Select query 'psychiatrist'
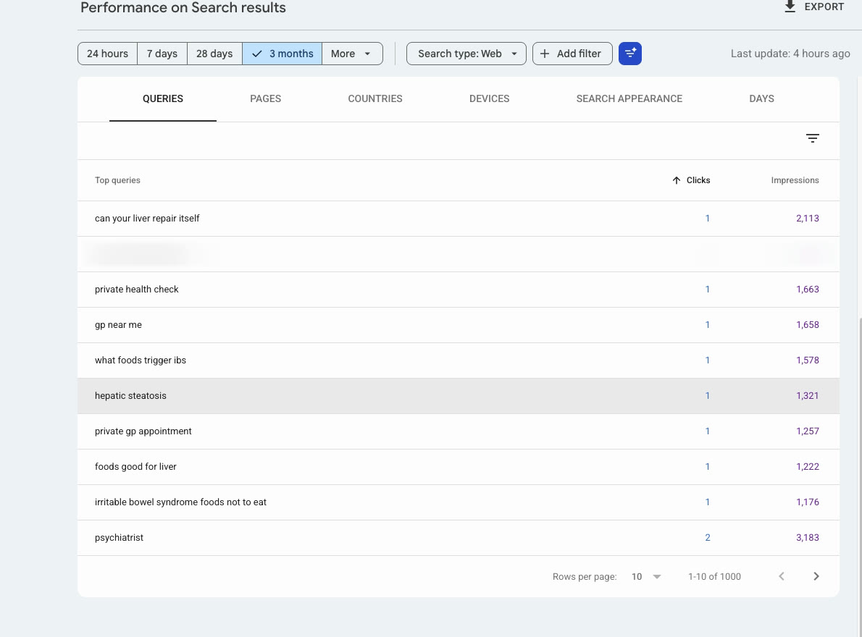This screenshot has width=862, height=637. (x=119, y=538)
